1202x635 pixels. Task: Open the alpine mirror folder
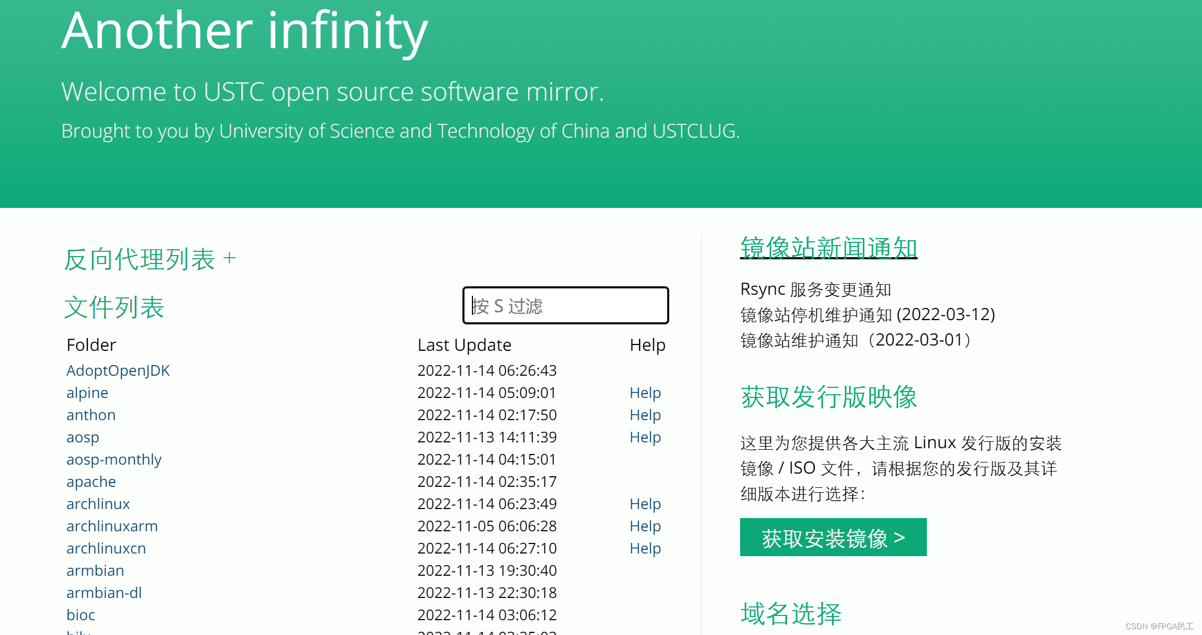pos(87,393)
